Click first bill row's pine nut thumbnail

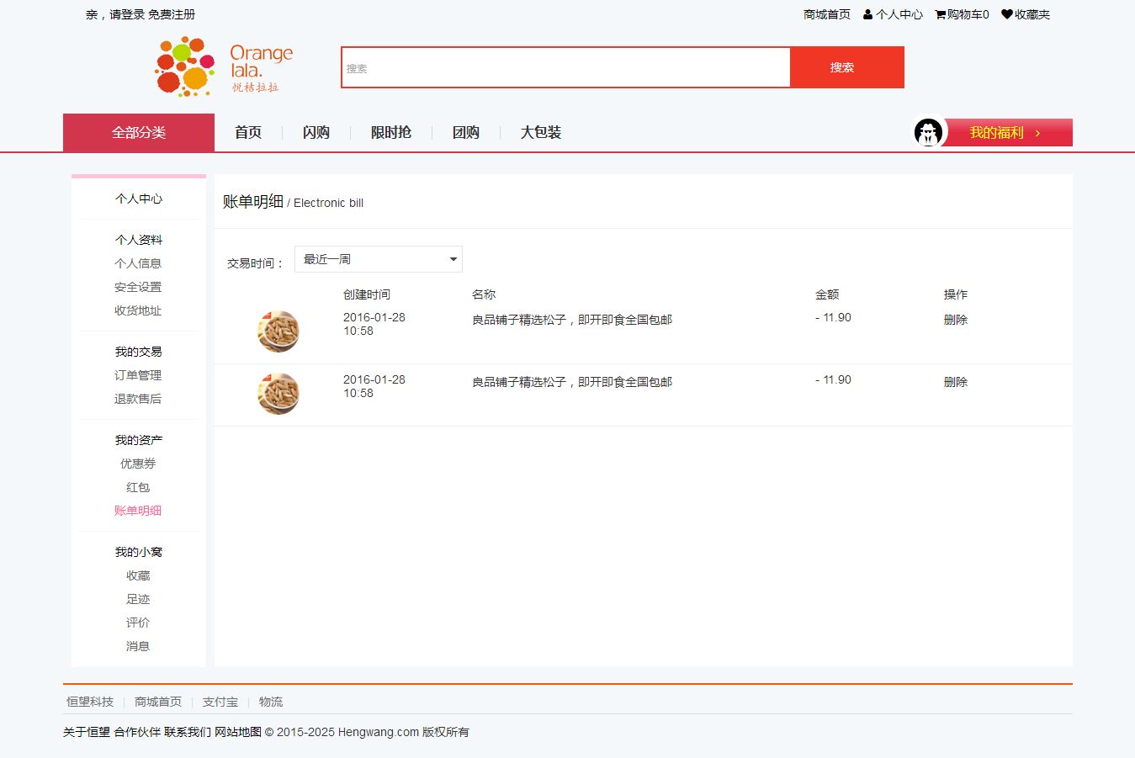pyautogui.click(x=278, y=331)
